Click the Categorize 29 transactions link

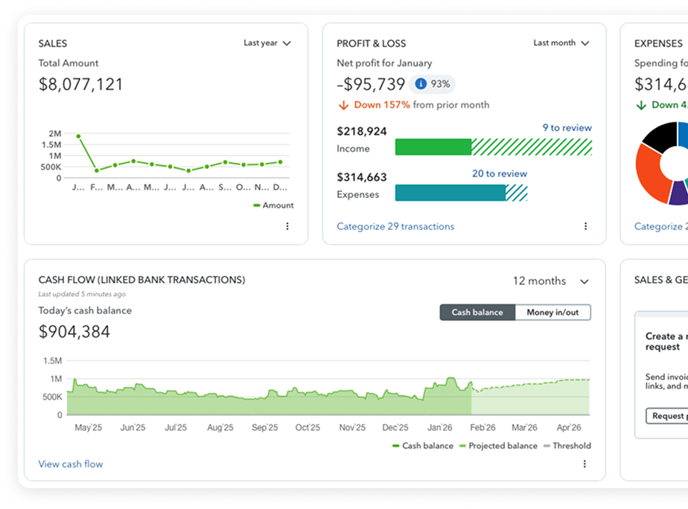(x=395, y=226)
